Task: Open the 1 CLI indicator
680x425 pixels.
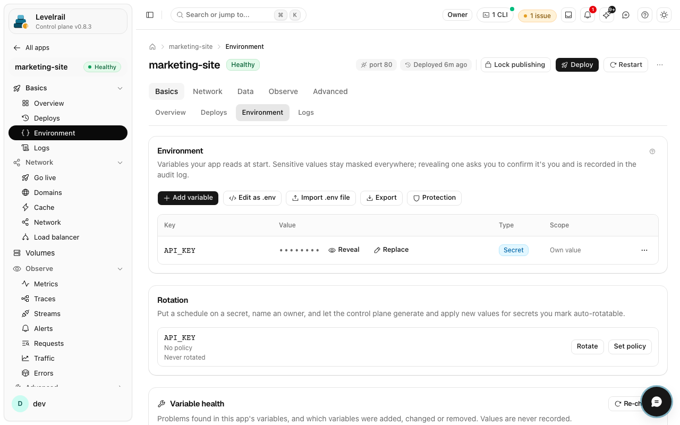Action: (x=495, y=15)
